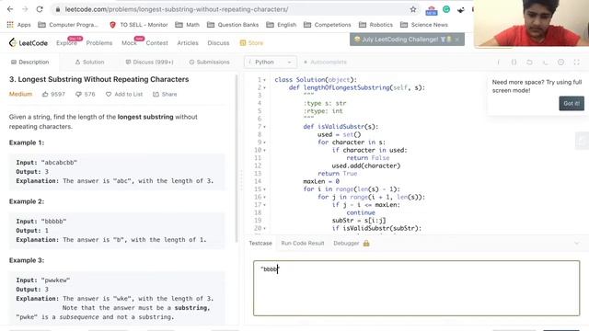Open the Apps shortcut in bookmarks bar
Image resolution: width=589 pixels, height=331 pixels.
[x=19, y=25]
